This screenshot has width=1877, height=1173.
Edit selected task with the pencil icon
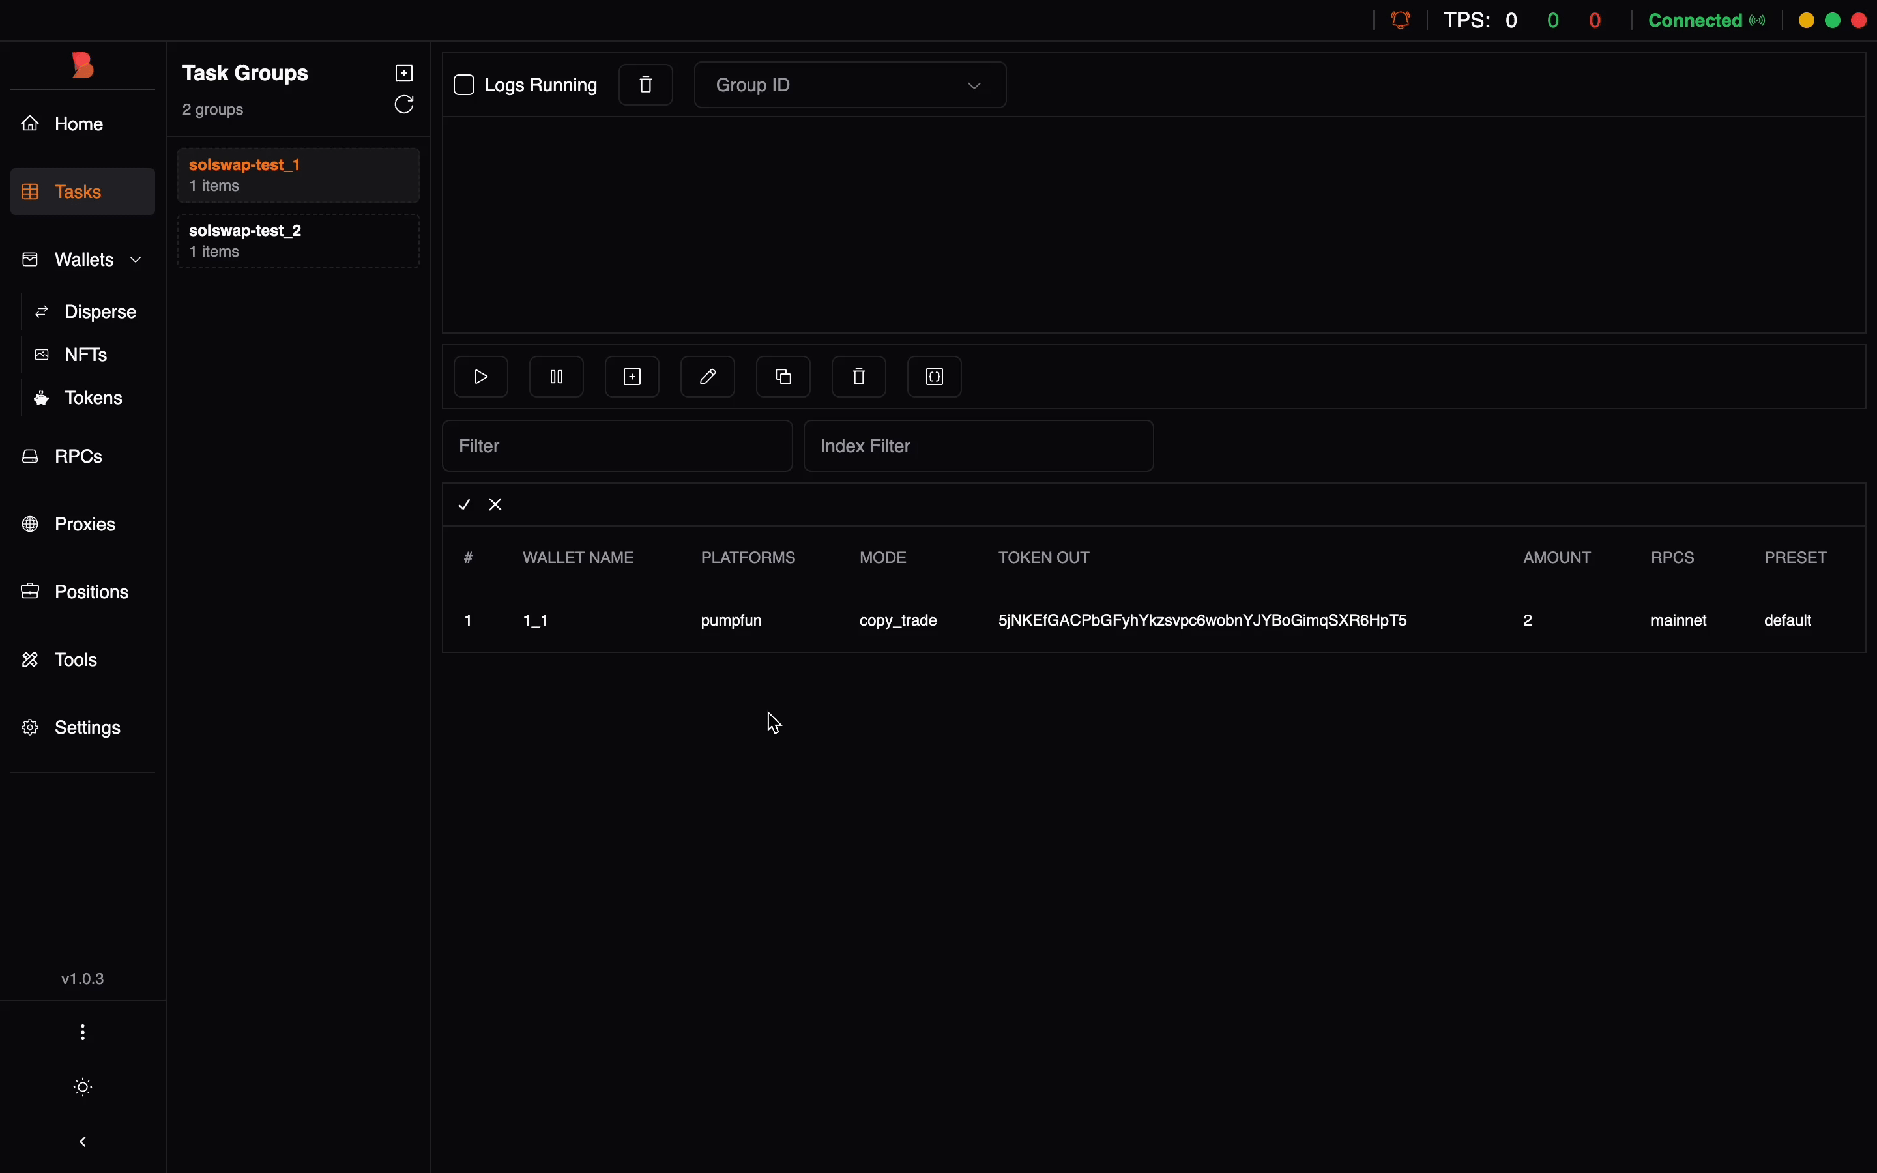pos(707,377)
